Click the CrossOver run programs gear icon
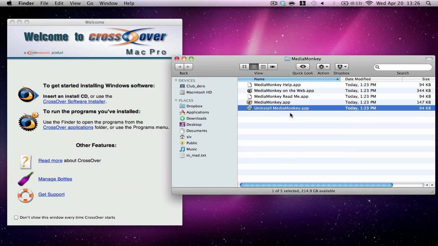The width and height of the screenshot is (438, 246). pos(29,121)
